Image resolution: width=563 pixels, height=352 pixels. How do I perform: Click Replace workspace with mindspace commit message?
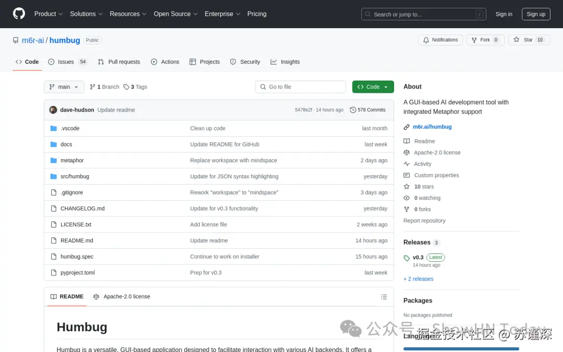pyautogui.click(x=234, y=161)
